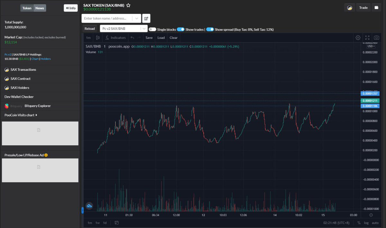Toggle auto scale mode
This screenshot has width=386, height=228.
[x=375, y=223]
